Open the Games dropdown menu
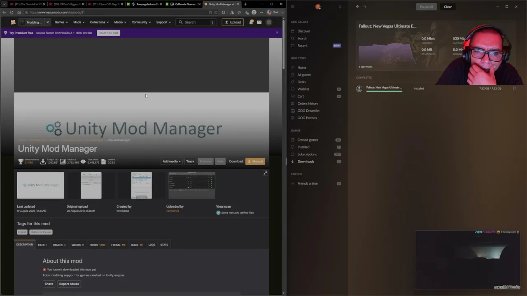The width and height of the screenshot is (527, 296). [x=61, y=22]
